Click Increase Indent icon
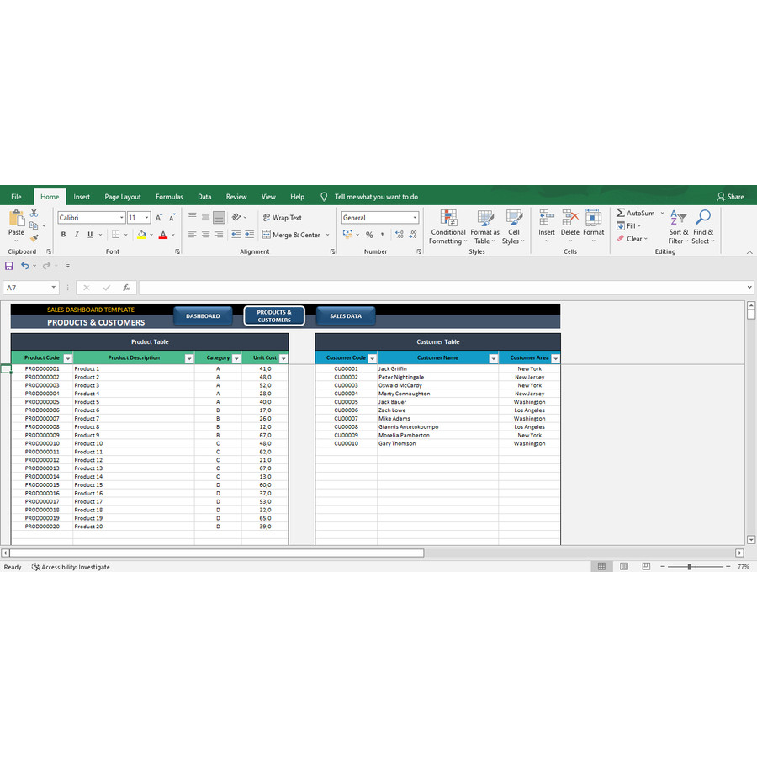The width and height of the screenshot is (757, 757). coord(250,235)
